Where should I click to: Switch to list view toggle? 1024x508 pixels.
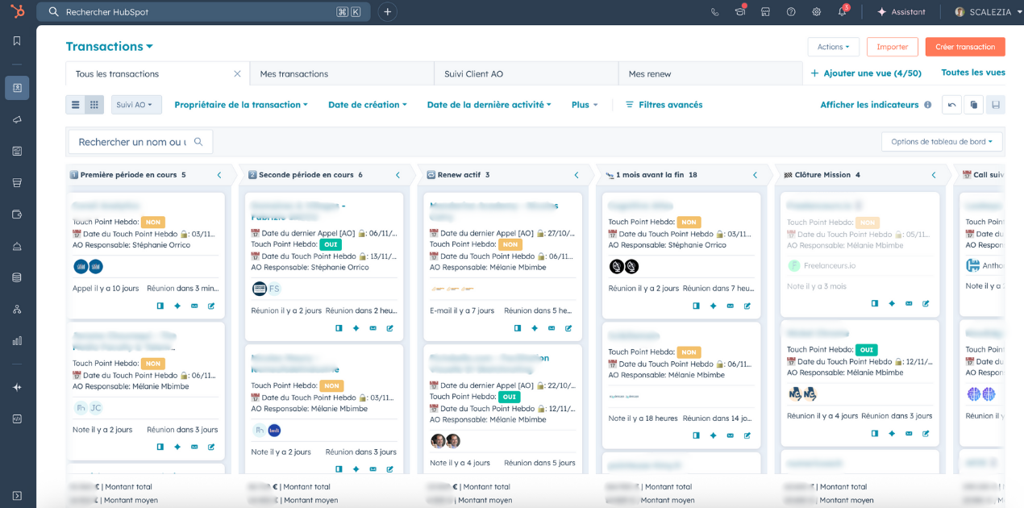76,105
